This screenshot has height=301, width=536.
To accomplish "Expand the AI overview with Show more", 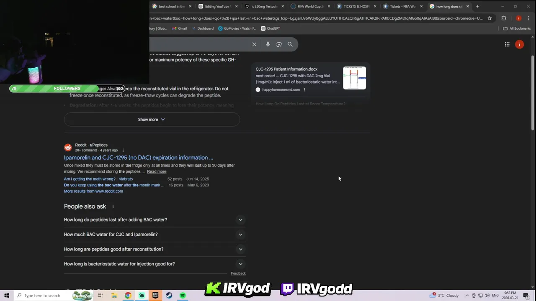I will coord(152,120).
